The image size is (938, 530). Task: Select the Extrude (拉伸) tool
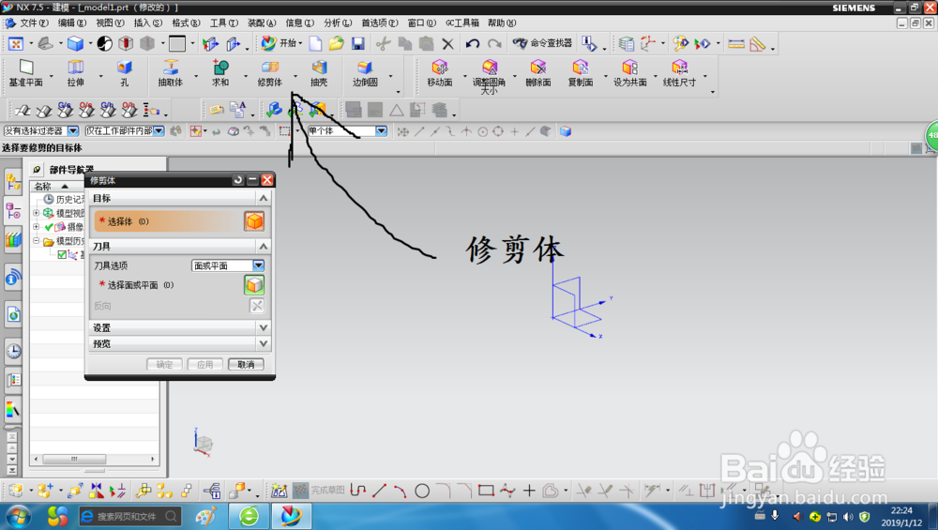(75, 73)
